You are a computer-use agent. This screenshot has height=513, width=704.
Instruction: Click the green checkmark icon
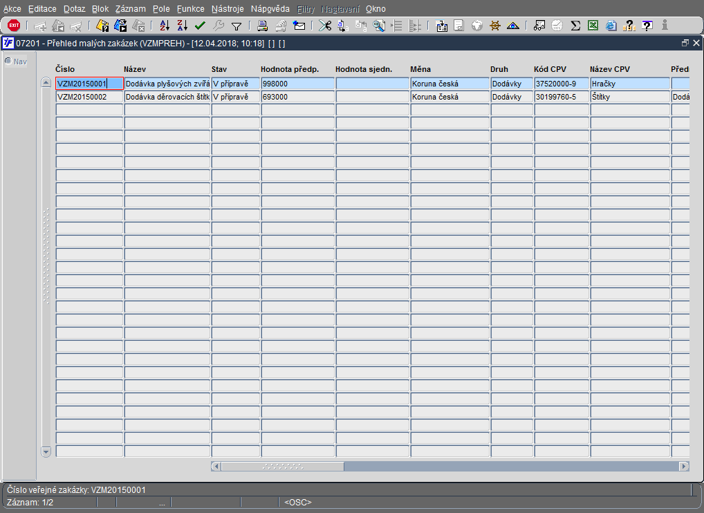coord(200,26)
